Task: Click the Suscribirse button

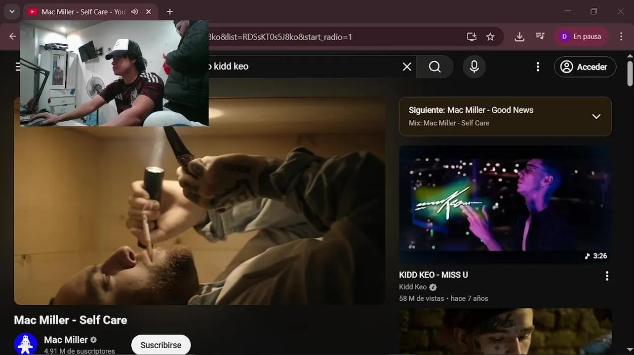Action: 161,345
